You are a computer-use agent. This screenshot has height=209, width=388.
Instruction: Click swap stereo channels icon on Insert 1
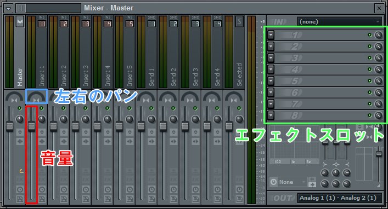coord(42,141)
